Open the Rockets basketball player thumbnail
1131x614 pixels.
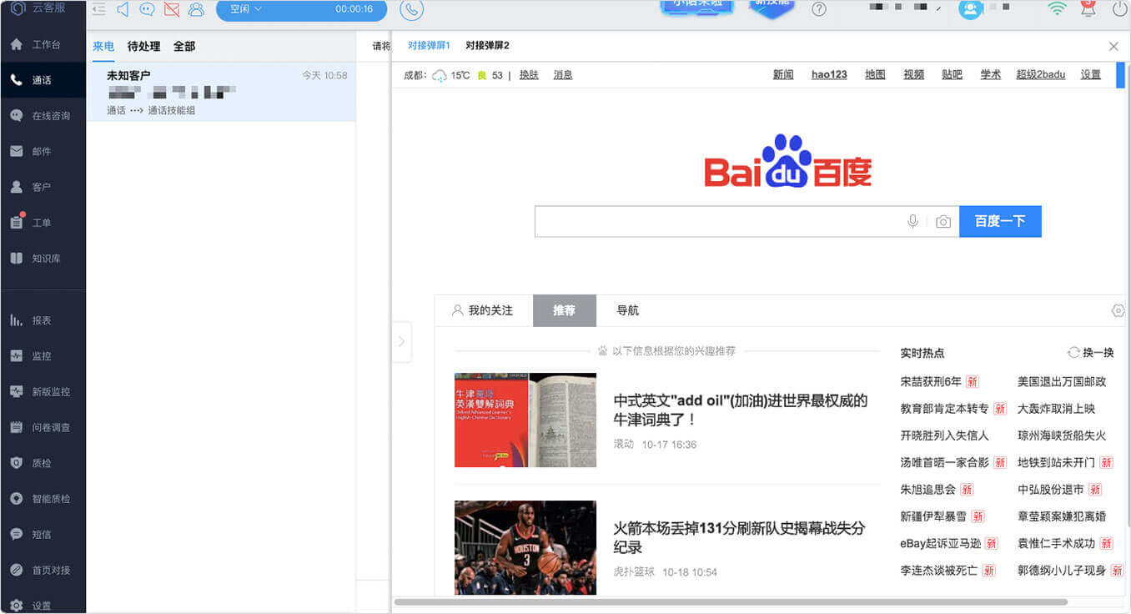click(x=525, y=547)
